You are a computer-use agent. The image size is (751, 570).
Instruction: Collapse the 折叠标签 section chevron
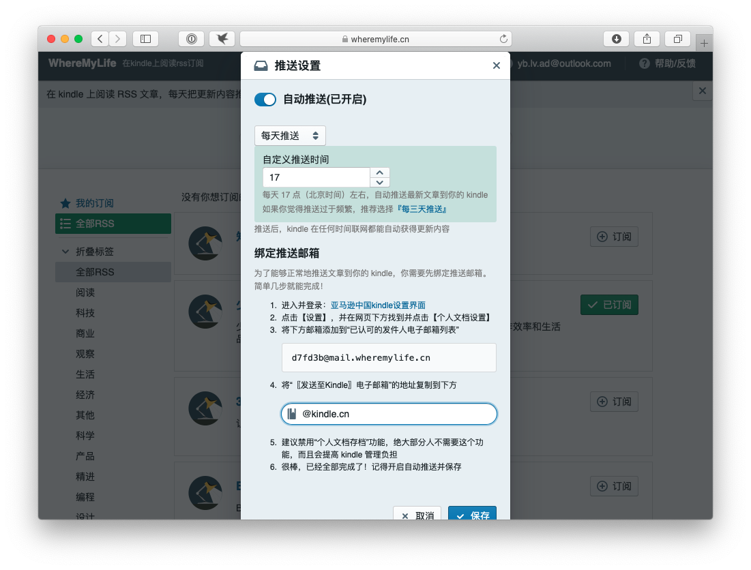(x=65, y=252)
